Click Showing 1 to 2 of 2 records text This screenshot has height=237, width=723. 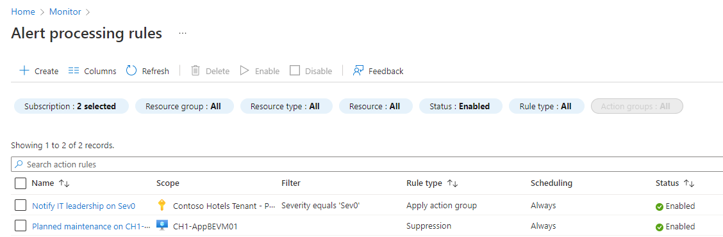point(63,146)
